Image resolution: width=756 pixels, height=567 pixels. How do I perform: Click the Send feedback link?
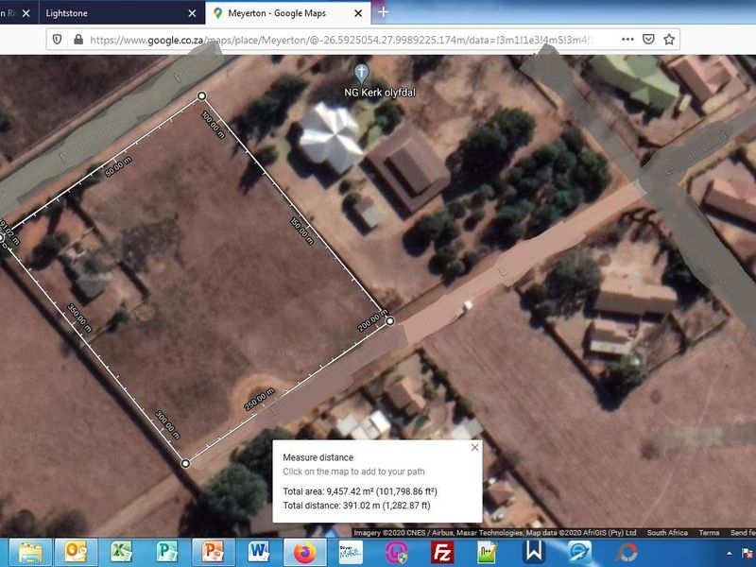(x=746, y=532)
